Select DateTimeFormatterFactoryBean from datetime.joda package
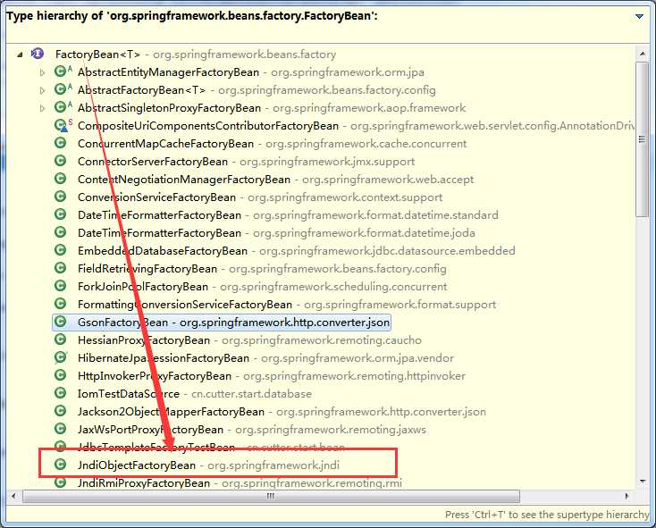The width and height of the screenshot is (656, 528). pos(276,233)
